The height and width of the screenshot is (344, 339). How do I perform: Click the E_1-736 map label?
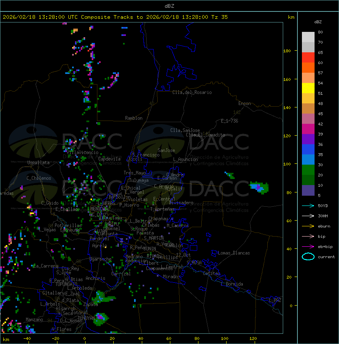(x=229, y=121)
